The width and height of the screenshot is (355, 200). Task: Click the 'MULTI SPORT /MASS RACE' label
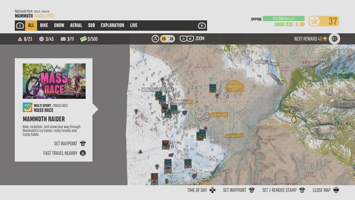coord(51,106)
